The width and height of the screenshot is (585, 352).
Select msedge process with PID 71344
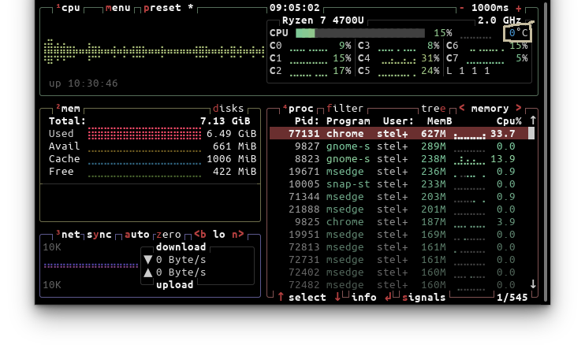[399, 196]
